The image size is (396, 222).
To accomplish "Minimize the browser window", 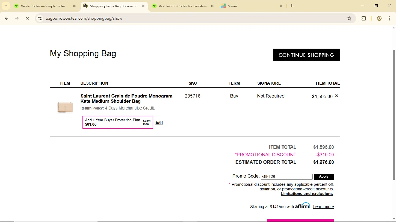I will 363,6.
